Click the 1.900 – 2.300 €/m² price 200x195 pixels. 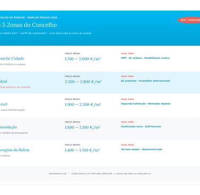pyautogui.click(x=83, y=104)
